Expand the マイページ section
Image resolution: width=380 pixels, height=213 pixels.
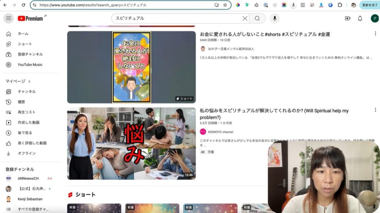(18, 81)
